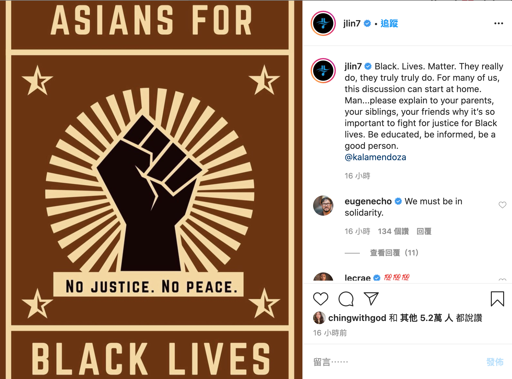Save post with the bookmark icon
512x379 pixels.
(497, 299)
